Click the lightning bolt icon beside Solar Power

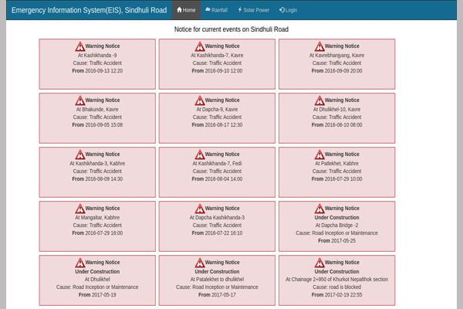click(x=240, y=10)
